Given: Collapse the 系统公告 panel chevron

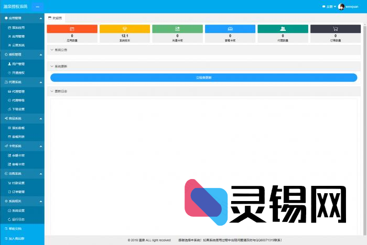Looking at the screenshot, I should pyautogui.click(x=52, y=50).
